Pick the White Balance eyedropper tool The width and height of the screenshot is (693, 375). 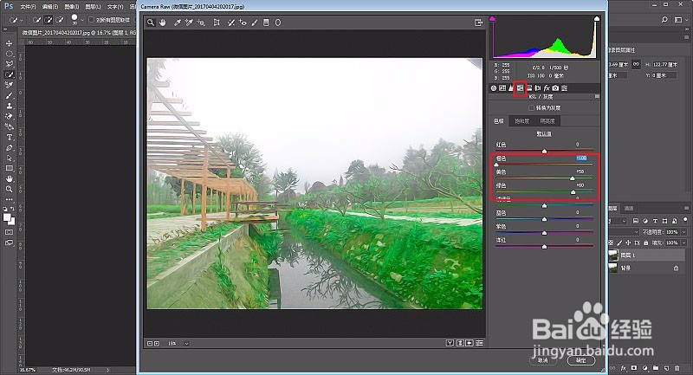pos(178,23)
